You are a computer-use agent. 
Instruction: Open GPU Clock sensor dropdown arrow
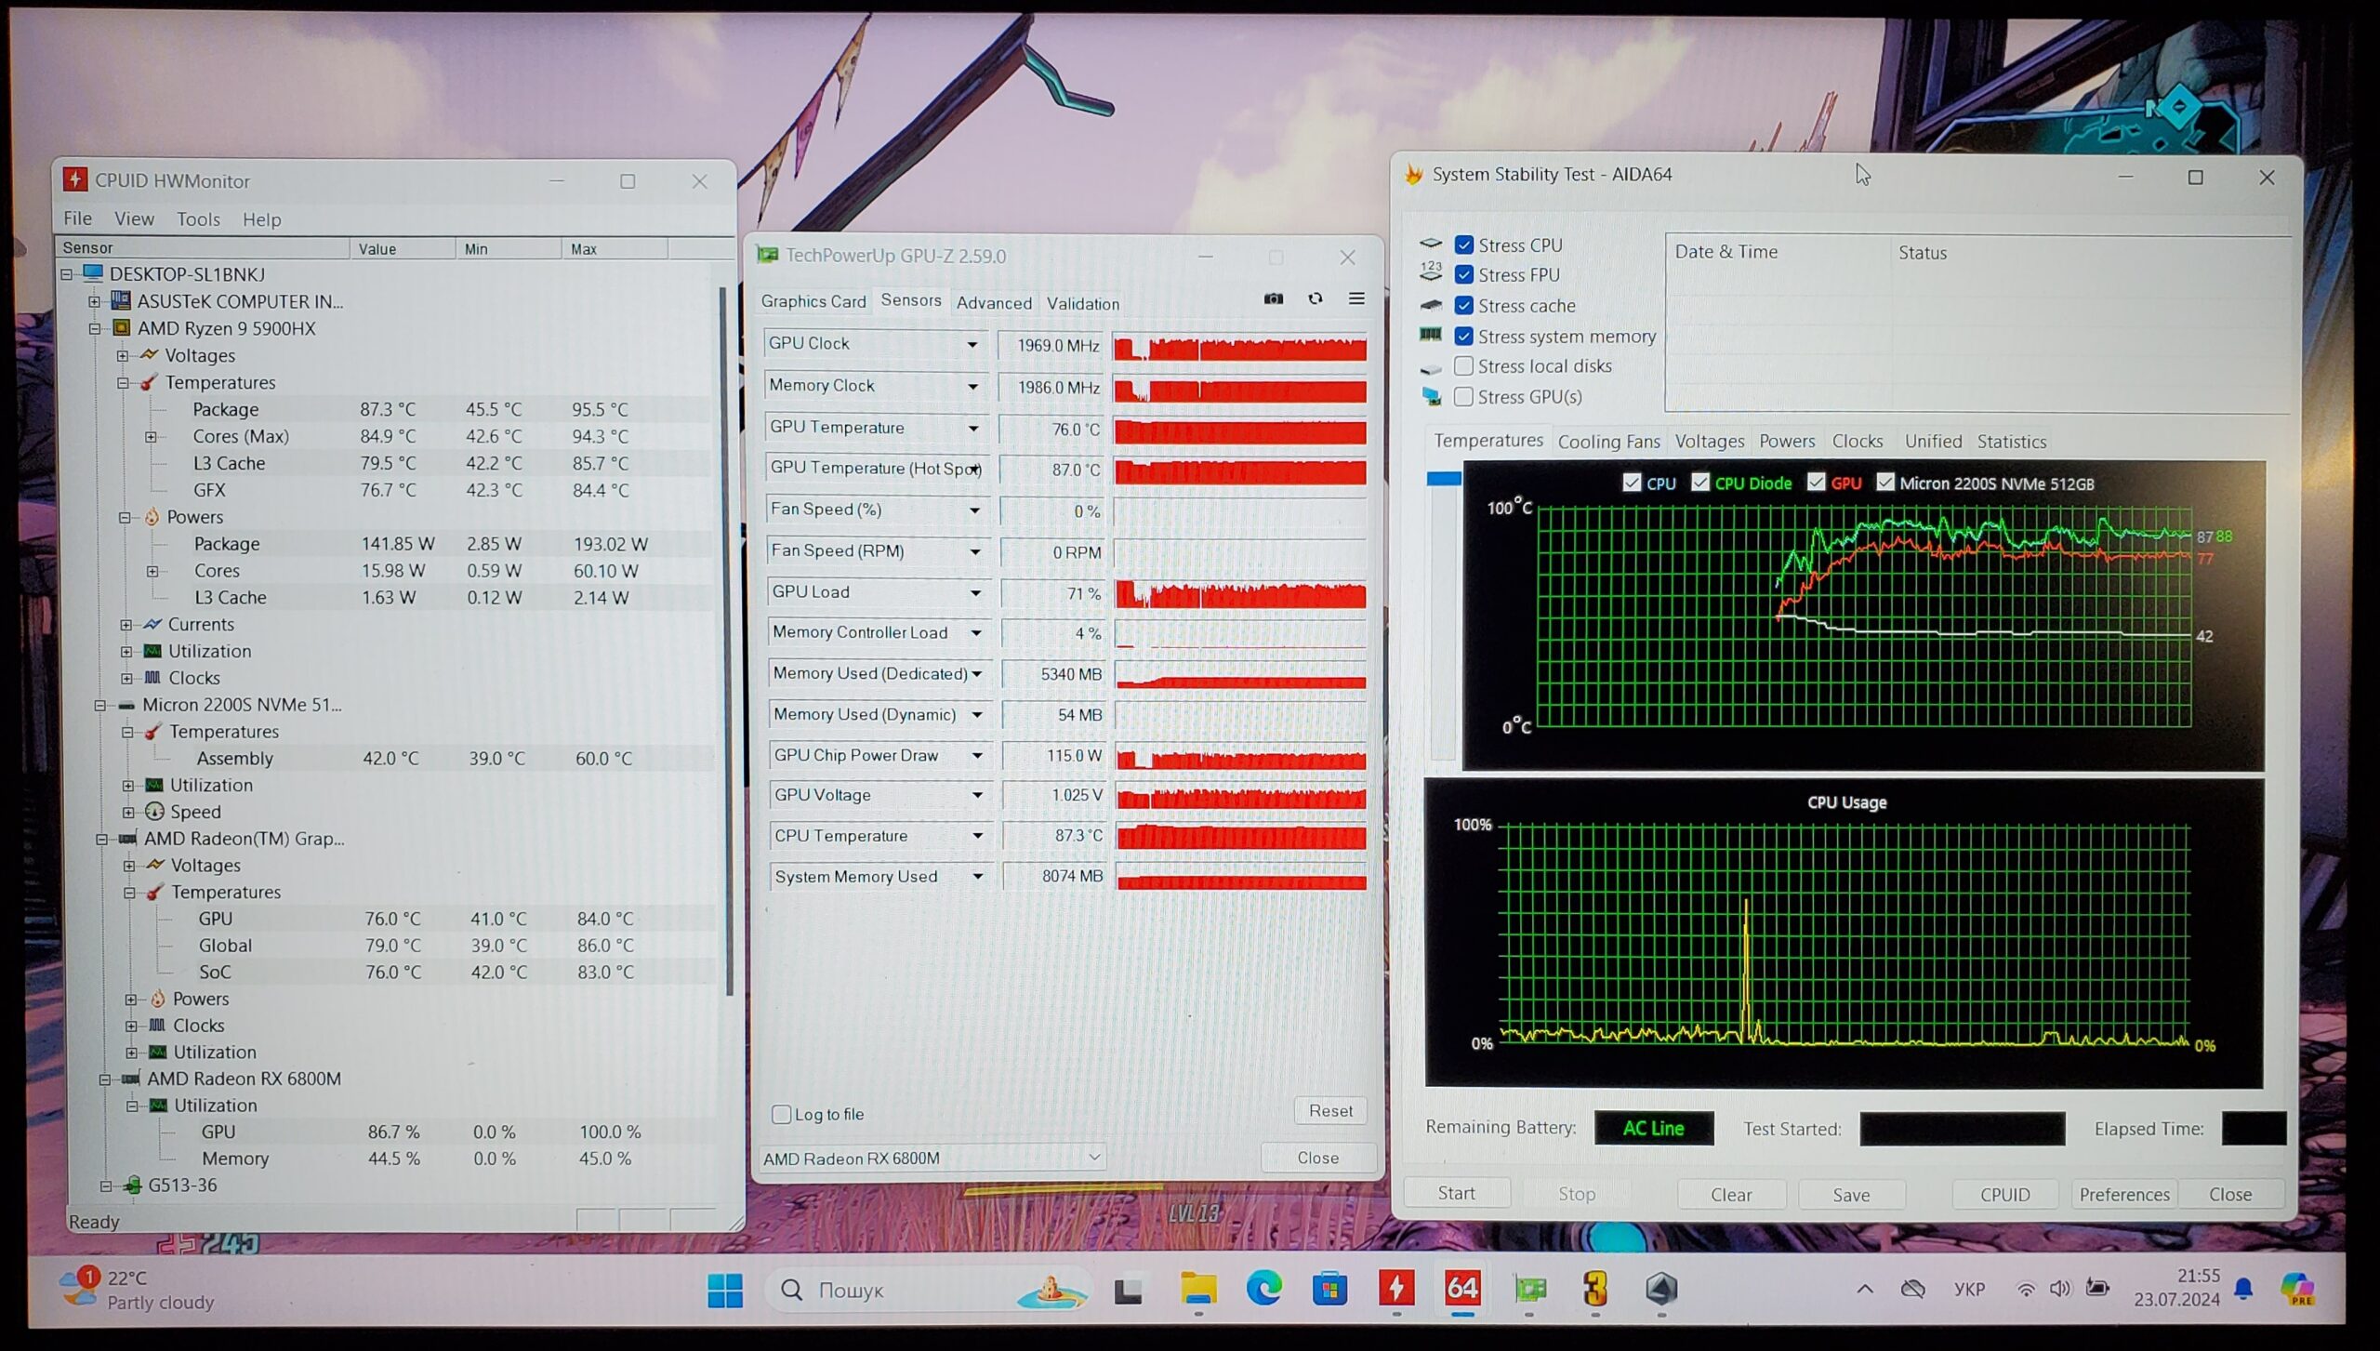(972, 344)
